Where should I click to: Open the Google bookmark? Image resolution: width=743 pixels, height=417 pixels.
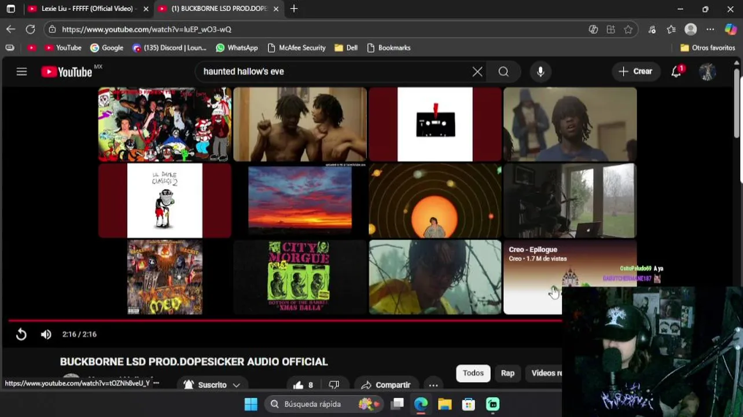point(106,47)
